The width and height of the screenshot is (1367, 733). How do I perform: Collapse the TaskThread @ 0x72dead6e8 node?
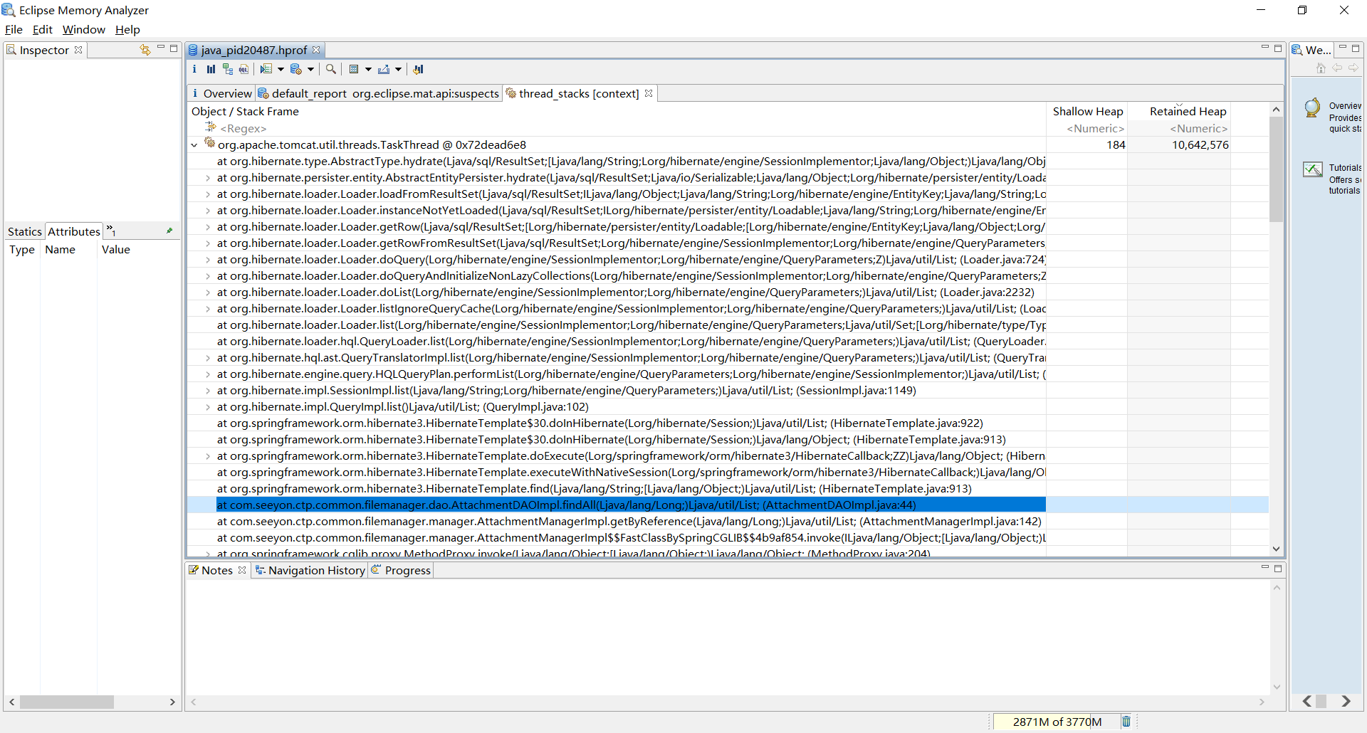194,145
